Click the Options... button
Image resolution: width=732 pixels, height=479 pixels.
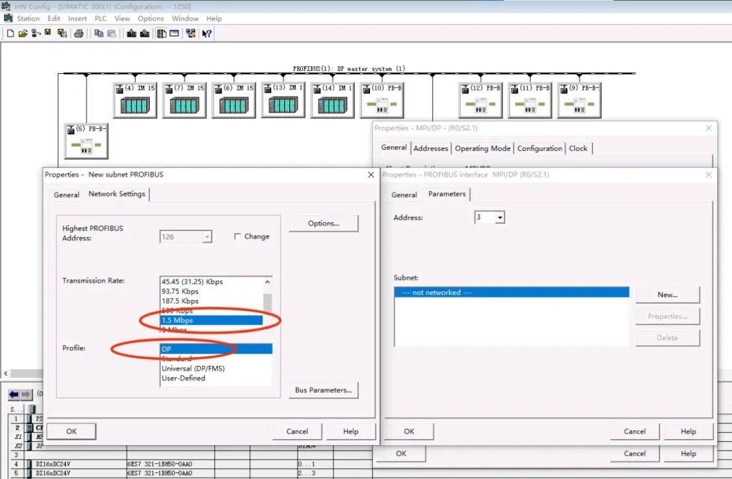(323, 223)
